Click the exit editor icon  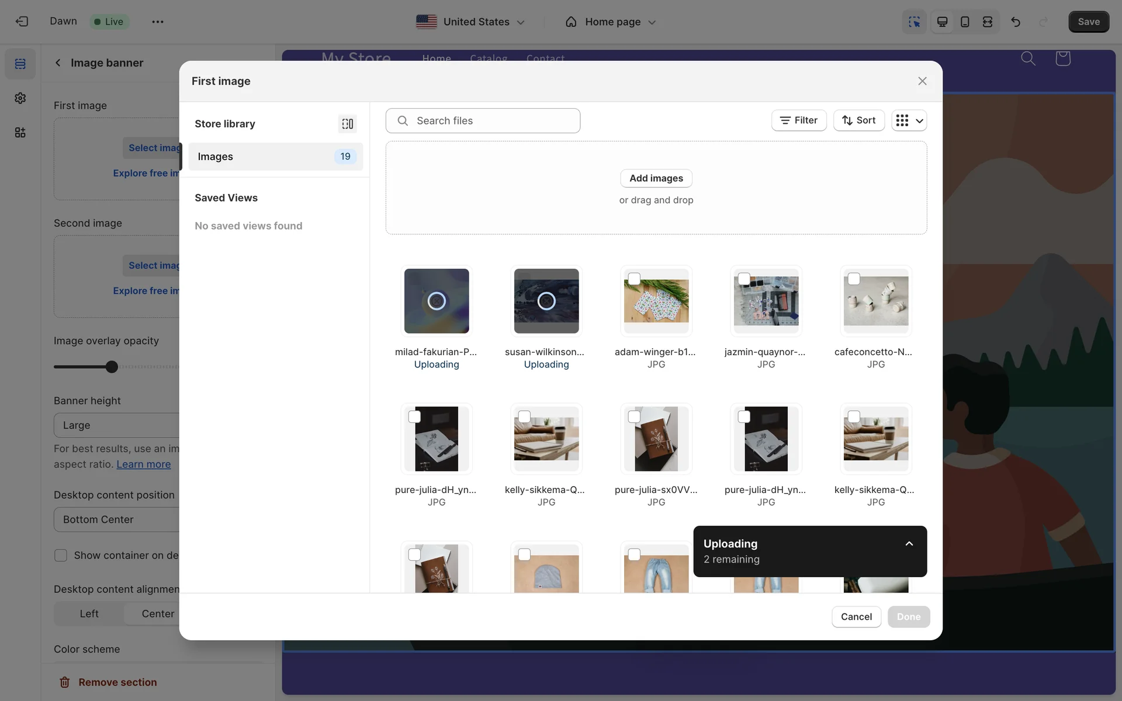click(22, 22)
